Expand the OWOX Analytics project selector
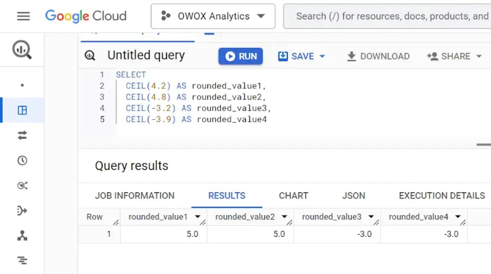Image resolution: width=491 pixels, height=274 pixels. (213, 16)
